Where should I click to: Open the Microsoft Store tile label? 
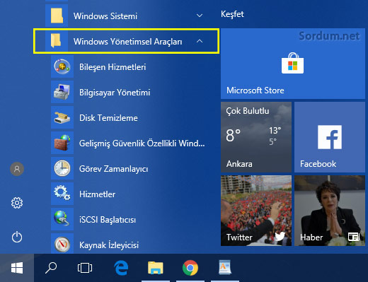tap(255, 90)
